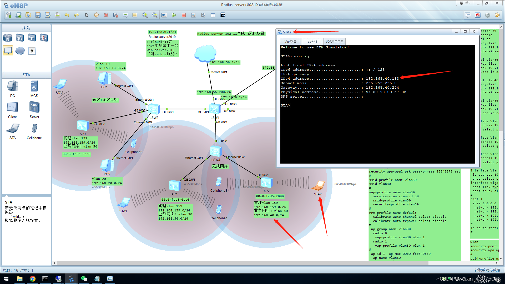Switch to VAP列表 tab in STA2 window
The width and height of the screenshot is (505, 284).
(x=291, y=41)
